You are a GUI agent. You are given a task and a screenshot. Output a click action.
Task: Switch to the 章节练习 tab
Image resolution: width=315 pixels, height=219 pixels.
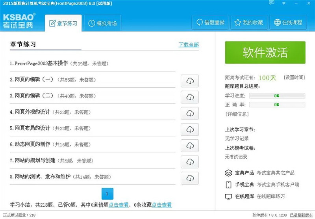(x=63, y=23)
